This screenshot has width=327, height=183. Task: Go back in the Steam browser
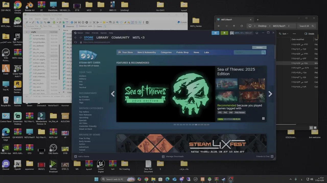click(x=75, y=38)
